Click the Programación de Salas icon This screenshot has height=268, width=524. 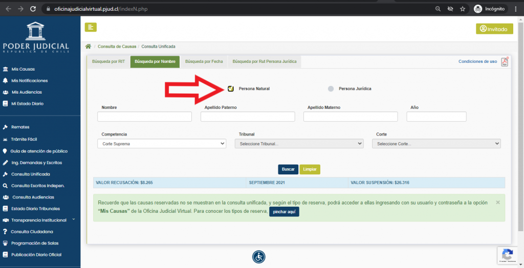tap(5, 243)
